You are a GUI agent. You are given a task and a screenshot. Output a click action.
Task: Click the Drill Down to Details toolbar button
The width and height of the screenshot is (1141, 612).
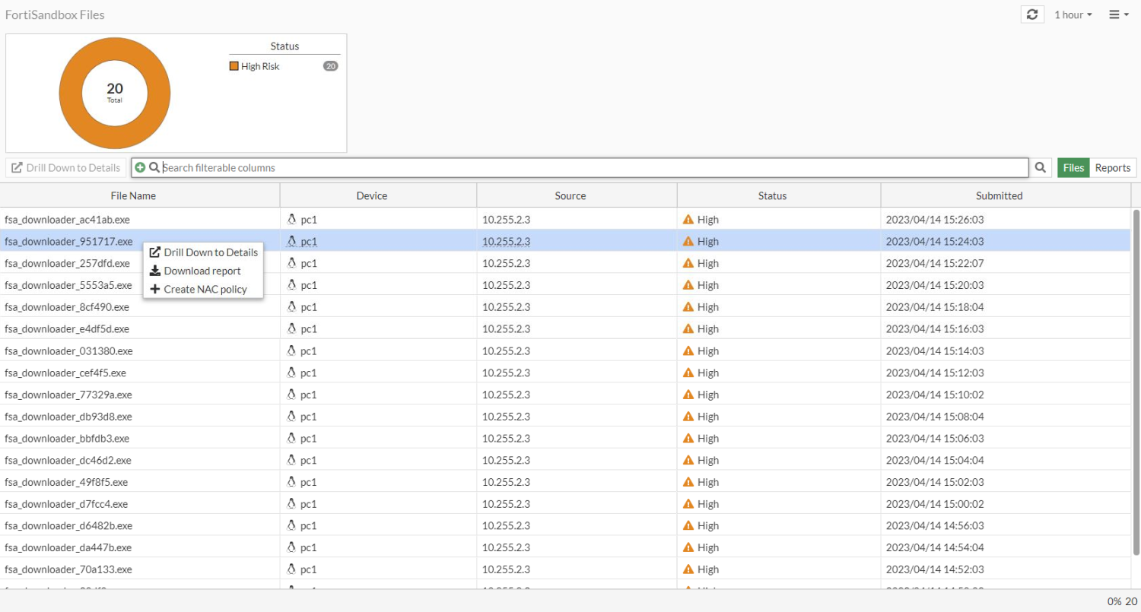pyautogui.click(x=65, y=167)
